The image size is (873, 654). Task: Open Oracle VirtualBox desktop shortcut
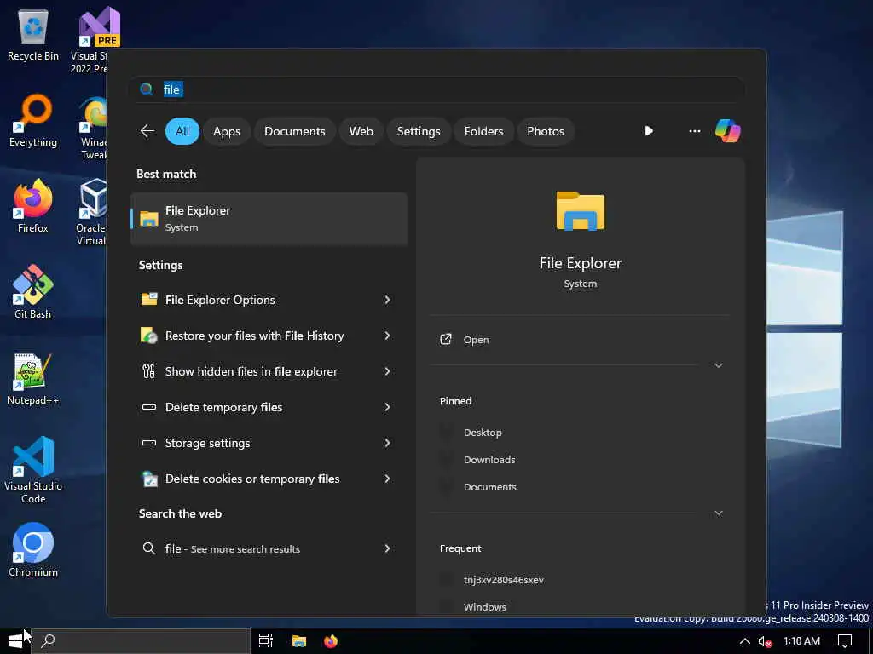coord(91,211)
